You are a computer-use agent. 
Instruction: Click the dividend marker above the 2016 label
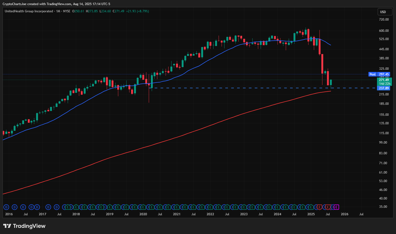pyautogui.click(x=6, y=207)
